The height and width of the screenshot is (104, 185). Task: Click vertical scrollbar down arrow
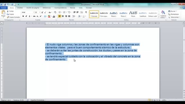click(184, 90)
